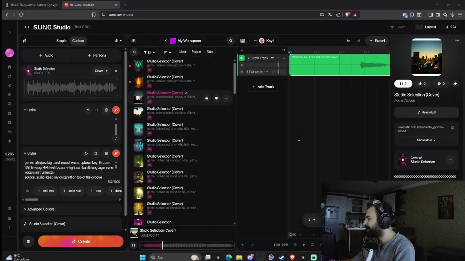The image size is (465, 261).
Task: Toggle loop playback in timeline transport
Action: point(312,245)
